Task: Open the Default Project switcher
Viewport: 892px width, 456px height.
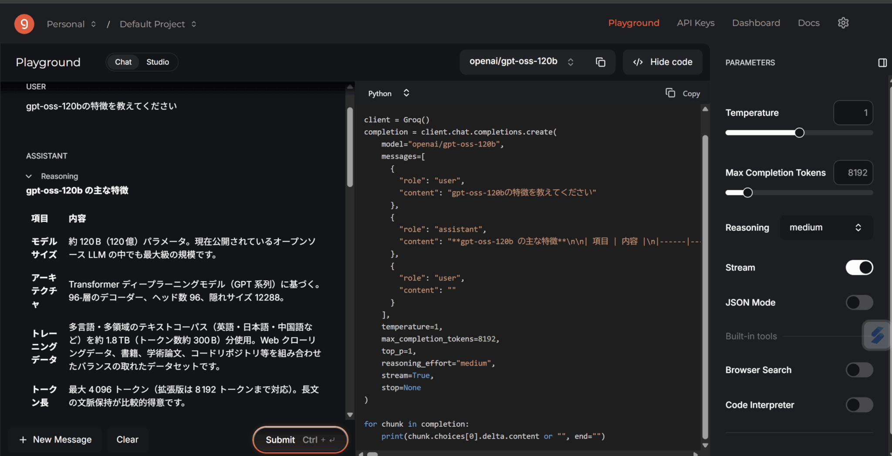Action: point(158,24)
